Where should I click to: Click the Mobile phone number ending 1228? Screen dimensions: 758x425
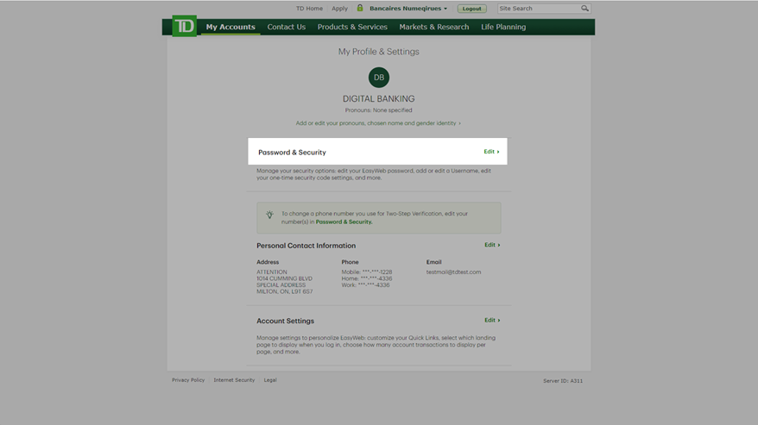[366, 272]
